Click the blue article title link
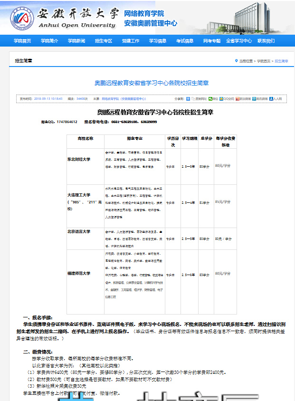Screen dimensions: 295x401 [152, 83]
